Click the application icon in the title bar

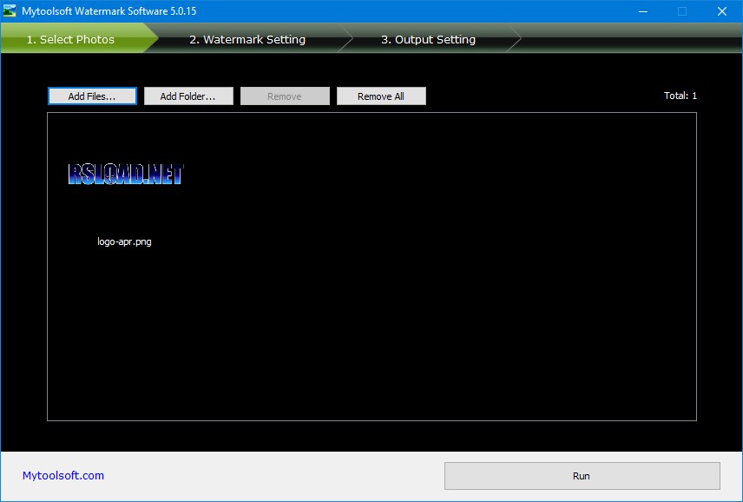(x=11, y=11)
